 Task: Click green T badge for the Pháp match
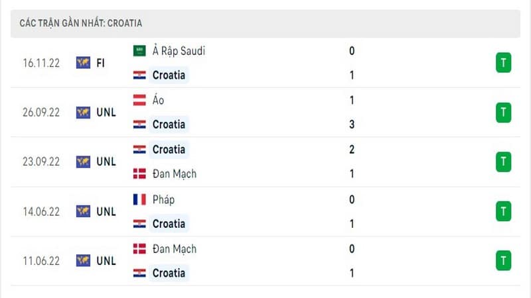coord(503,211)
